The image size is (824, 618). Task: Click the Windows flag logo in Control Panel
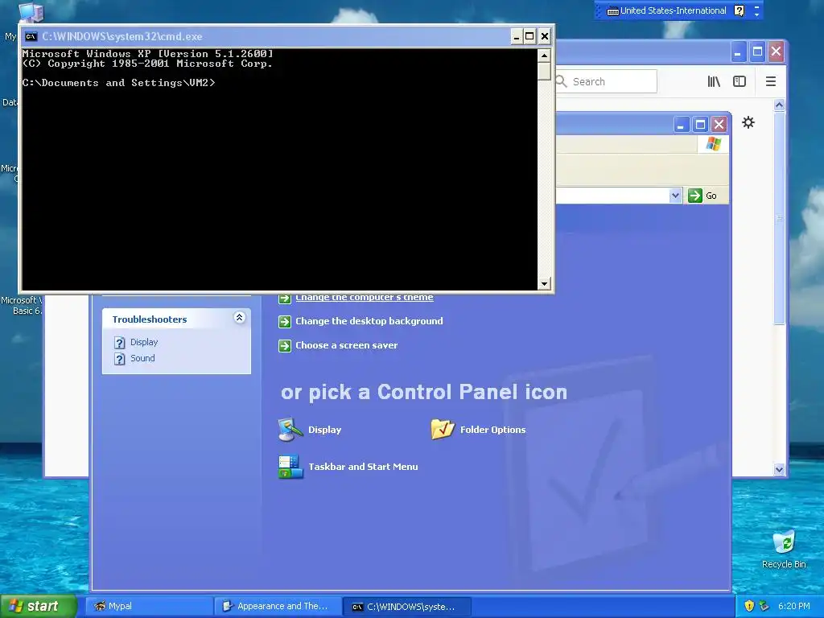[714, 143]
